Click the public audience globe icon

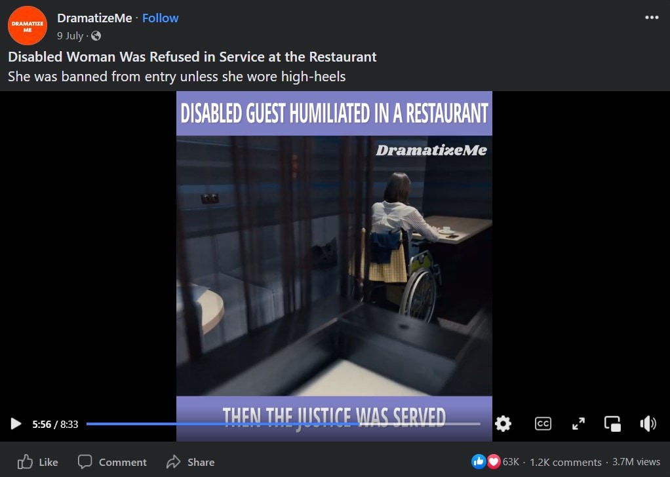pyautogui.click(x=96, y=36)
